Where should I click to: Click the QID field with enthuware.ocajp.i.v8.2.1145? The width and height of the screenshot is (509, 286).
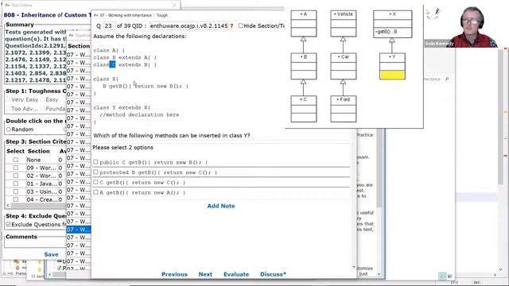pyautogui.click(x=189, y=26)
